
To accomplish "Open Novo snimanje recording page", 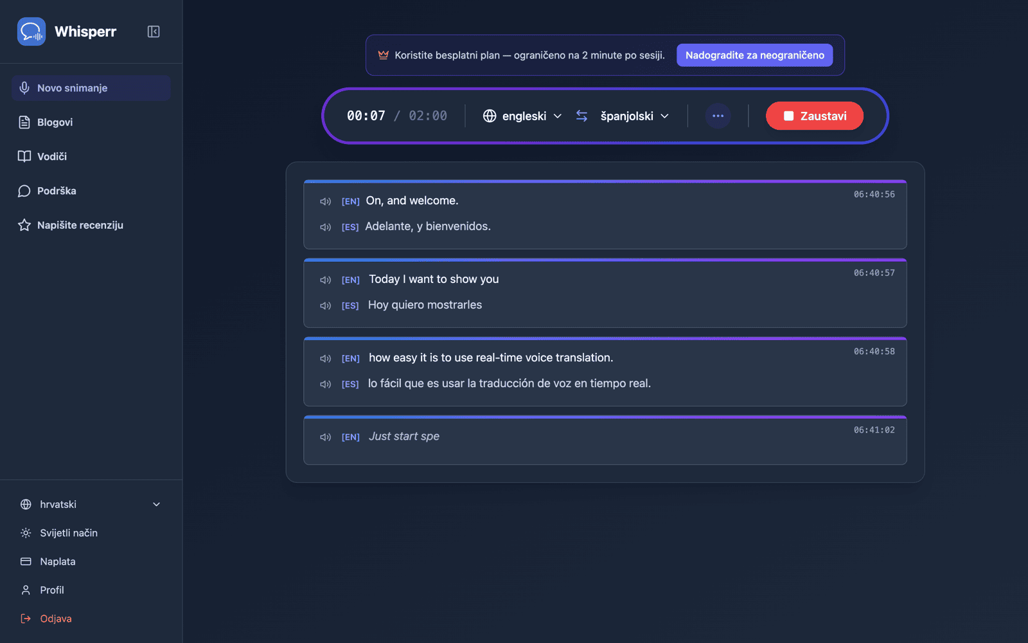I will pos(91,88).
